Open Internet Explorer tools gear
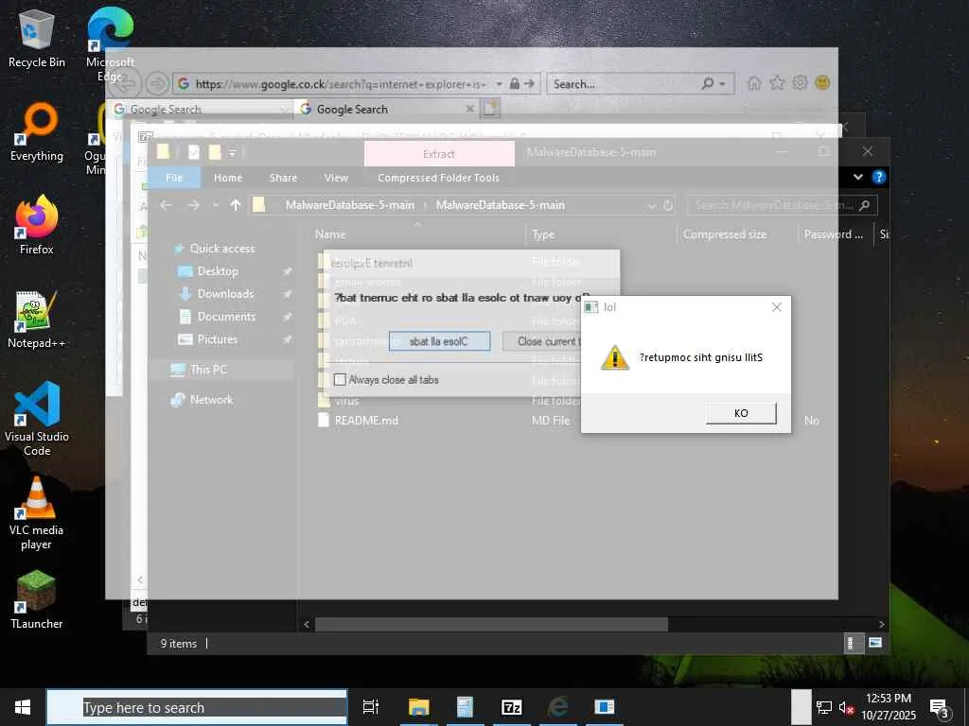Screen dimensions: 969x726 click(x=800, y=83)
